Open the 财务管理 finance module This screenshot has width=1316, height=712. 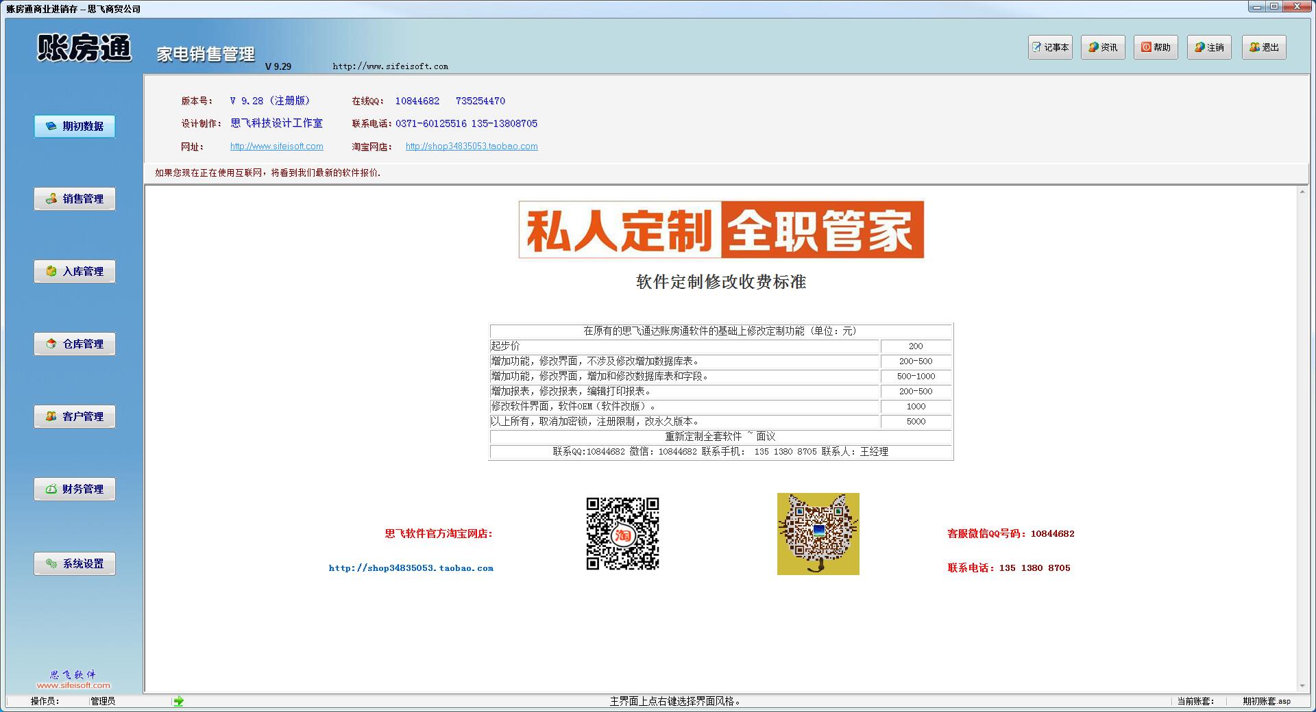(x=75, y=489)
